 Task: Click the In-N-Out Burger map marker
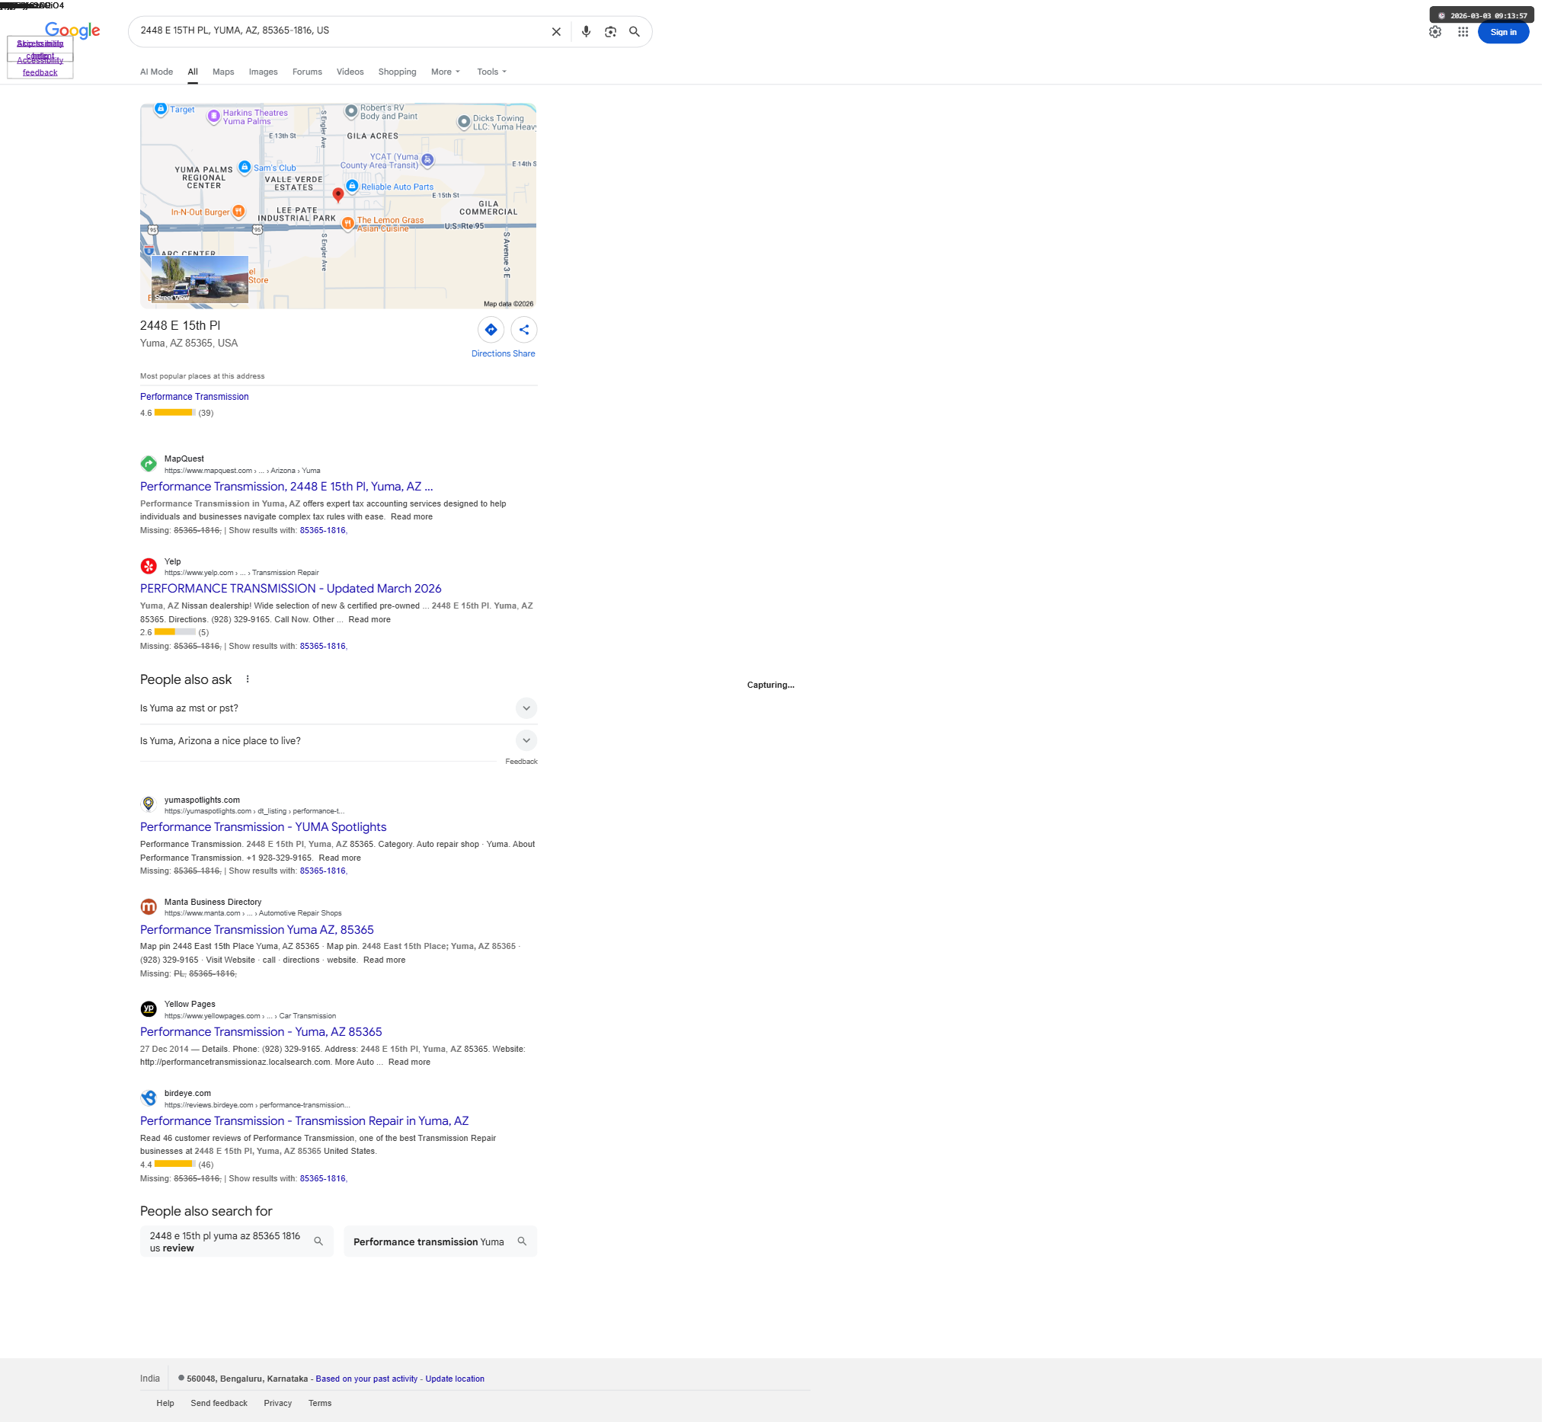240,213
